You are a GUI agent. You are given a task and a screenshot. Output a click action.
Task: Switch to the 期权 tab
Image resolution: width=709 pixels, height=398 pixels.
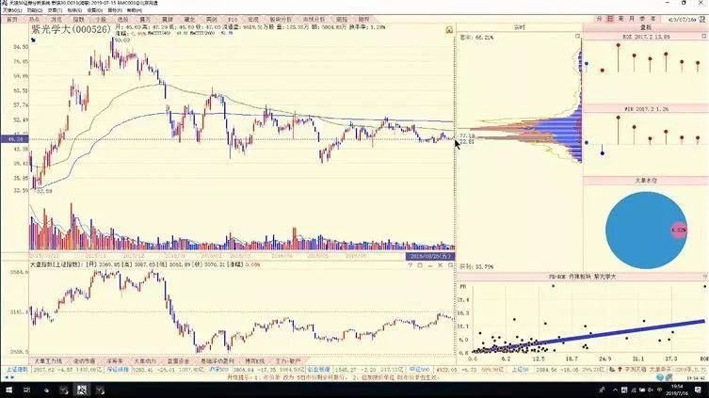pyautogui.click(x=363, y=20)
